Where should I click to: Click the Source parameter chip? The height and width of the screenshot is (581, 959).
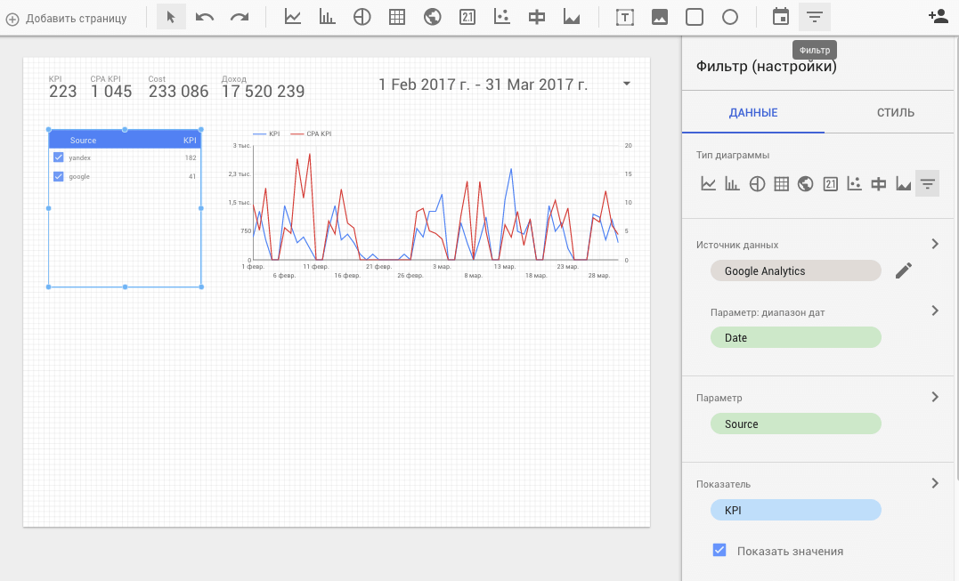795,424
